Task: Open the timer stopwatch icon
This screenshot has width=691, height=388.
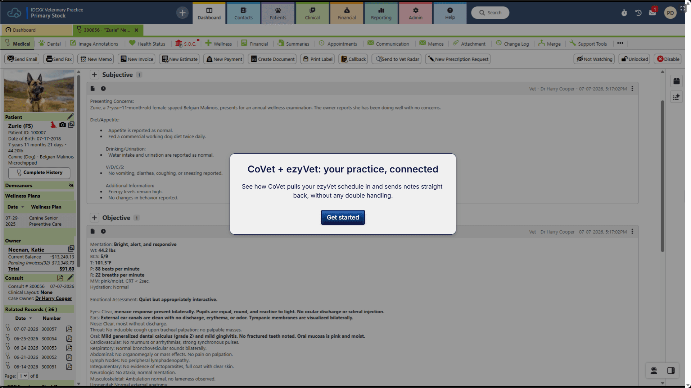Action: click(624, 13)
